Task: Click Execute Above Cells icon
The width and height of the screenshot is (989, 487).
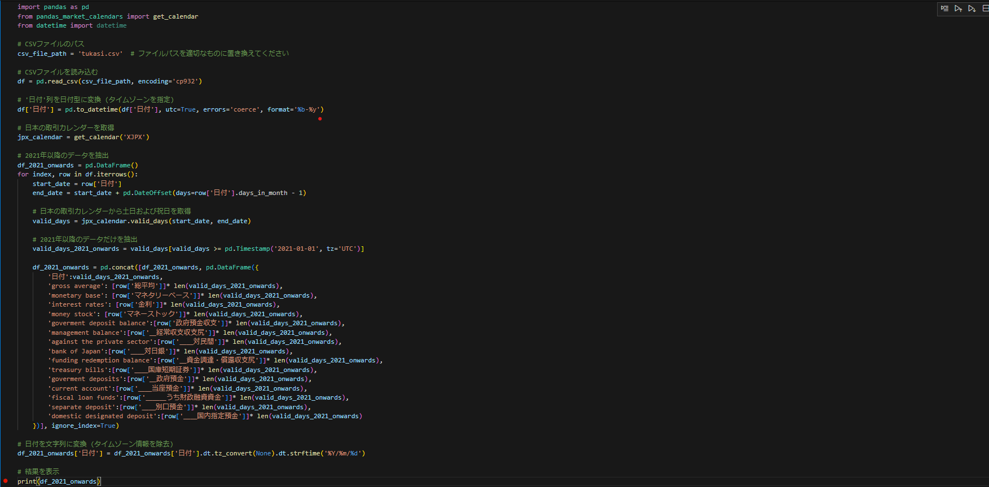Action: pyautogui.click(x=958, y=8)
